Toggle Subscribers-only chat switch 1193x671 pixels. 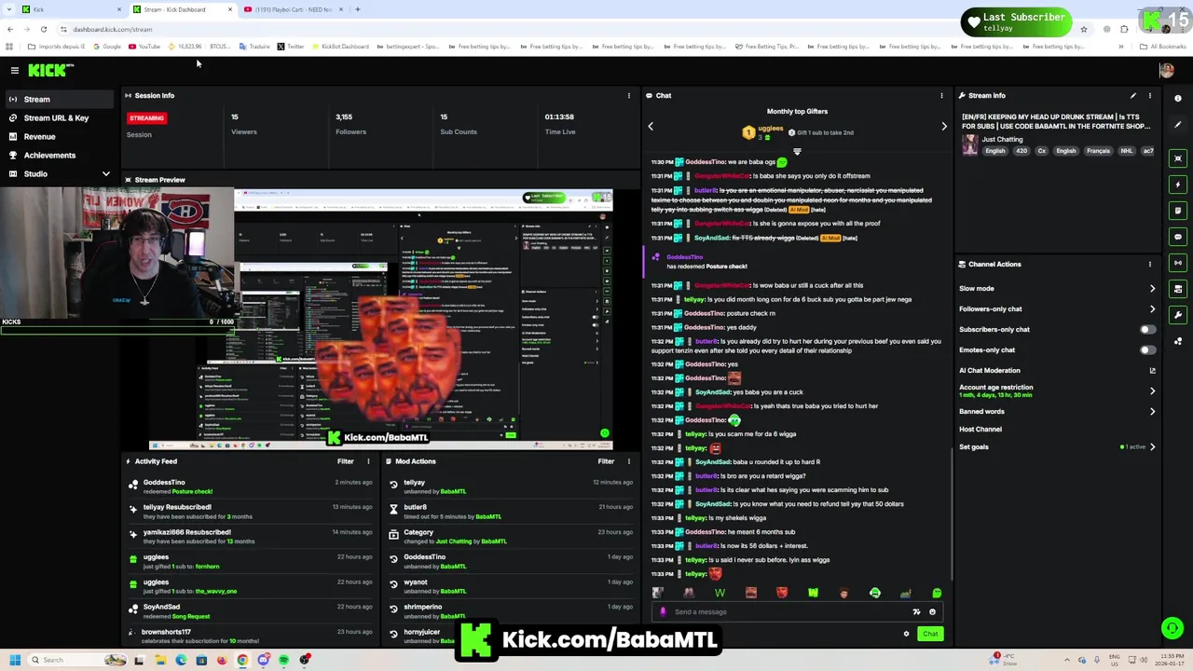pos(1147,329)
